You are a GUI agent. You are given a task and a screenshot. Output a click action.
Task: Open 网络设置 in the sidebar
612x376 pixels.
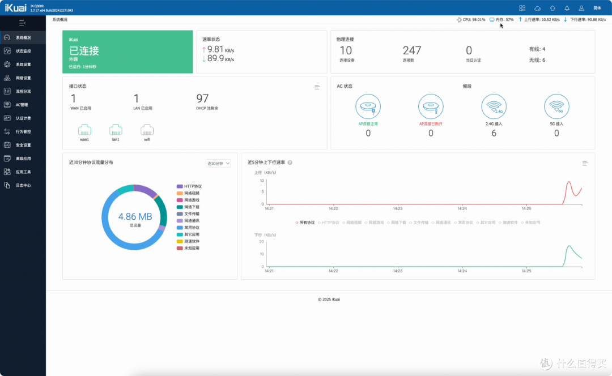(x=23, y=78)
